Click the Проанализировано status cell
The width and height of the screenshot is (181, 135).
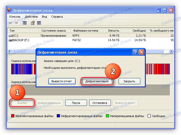click(53, 36)
